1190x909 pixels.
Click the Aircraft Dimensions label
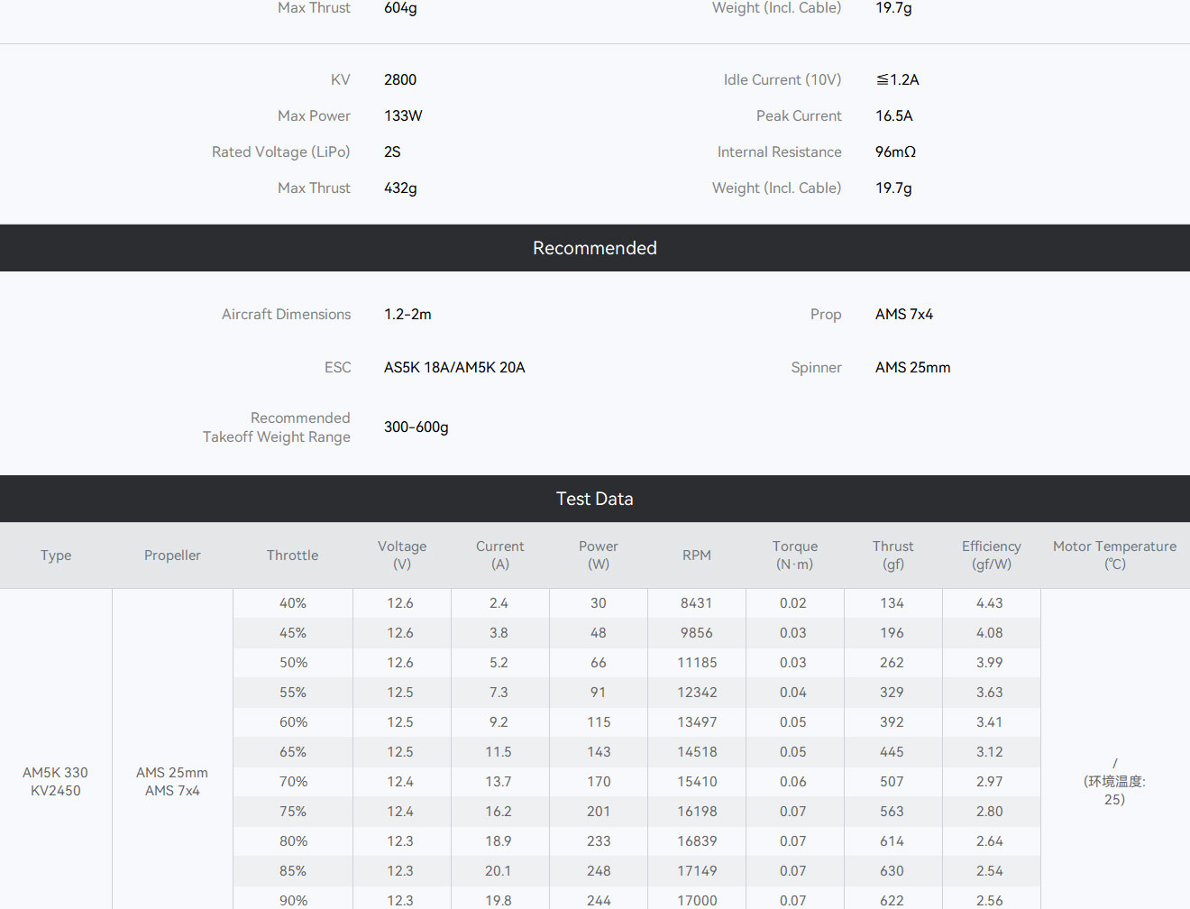pyautogui.click(x=286, y=314)
